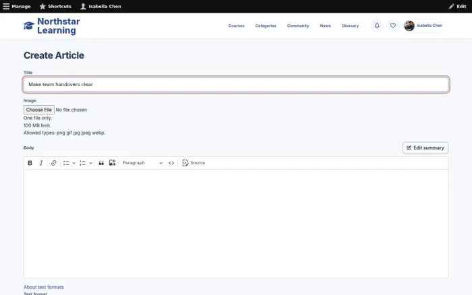The width and height of the screenshot is (472, 295).
Task: Open Isabella Chen profile avatar
Action: (x=409, y=26)
